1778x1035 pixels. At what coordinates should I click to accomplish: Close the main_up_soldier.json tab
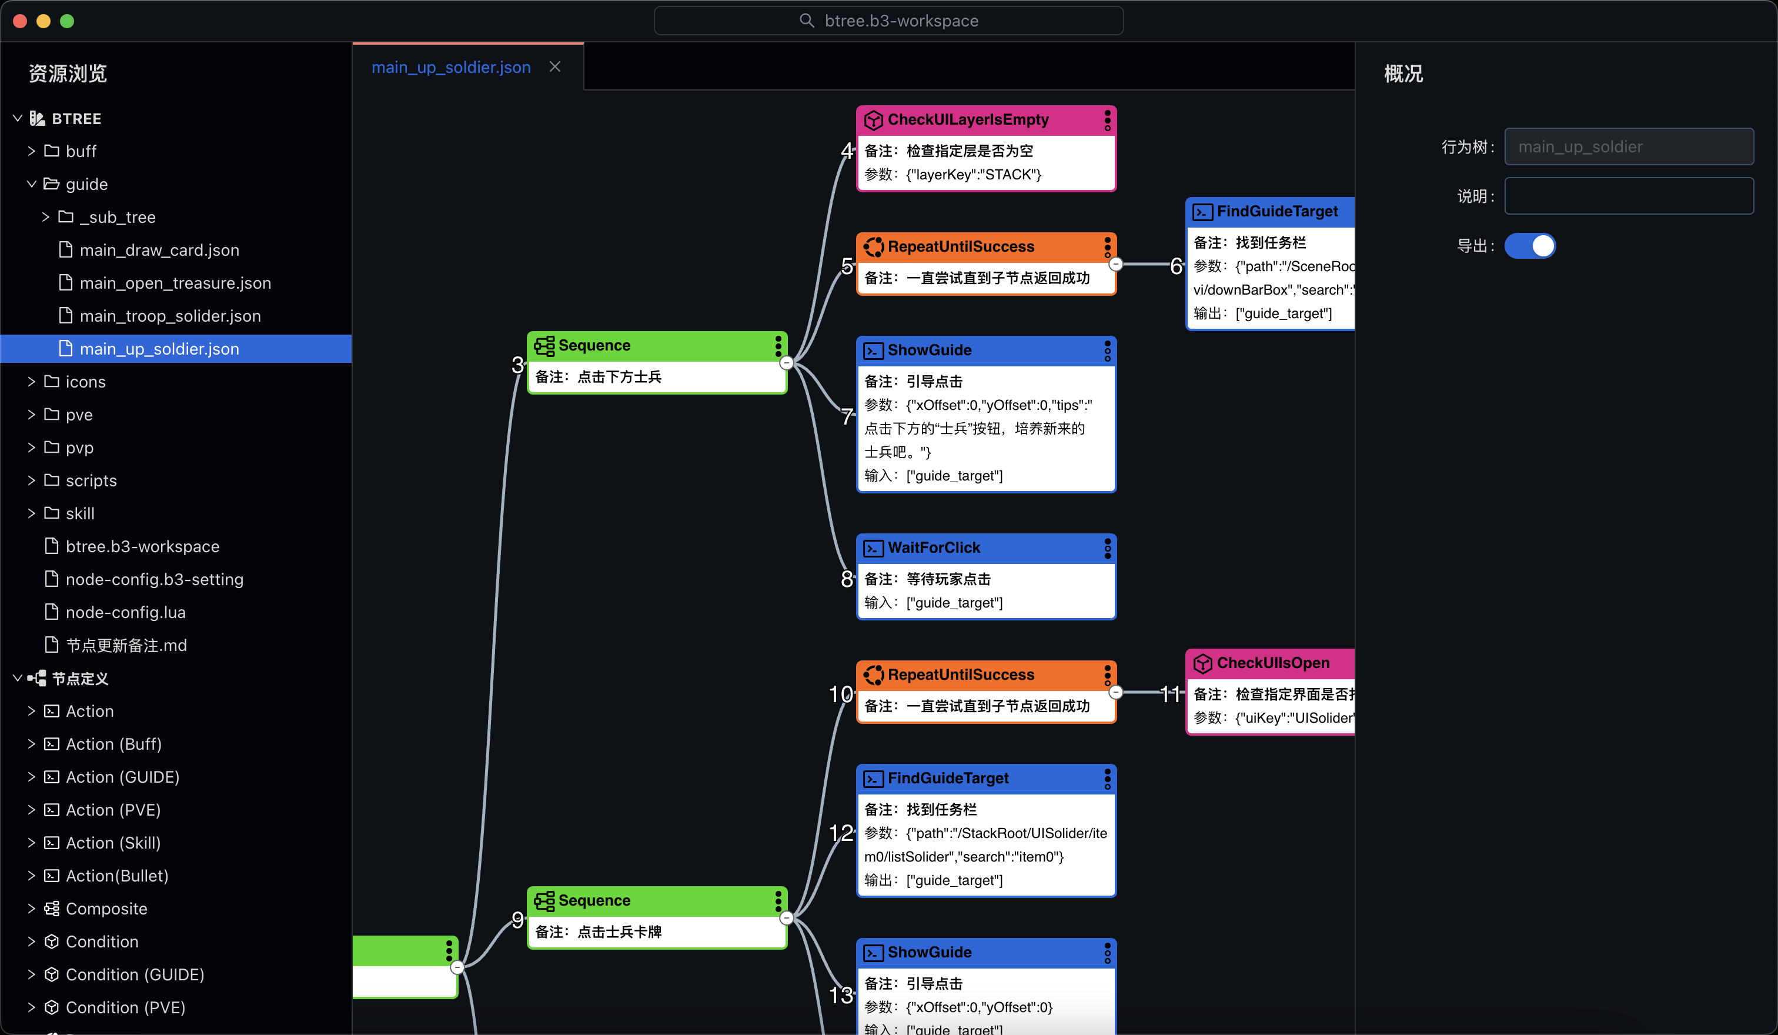click(x=555, y=66)
